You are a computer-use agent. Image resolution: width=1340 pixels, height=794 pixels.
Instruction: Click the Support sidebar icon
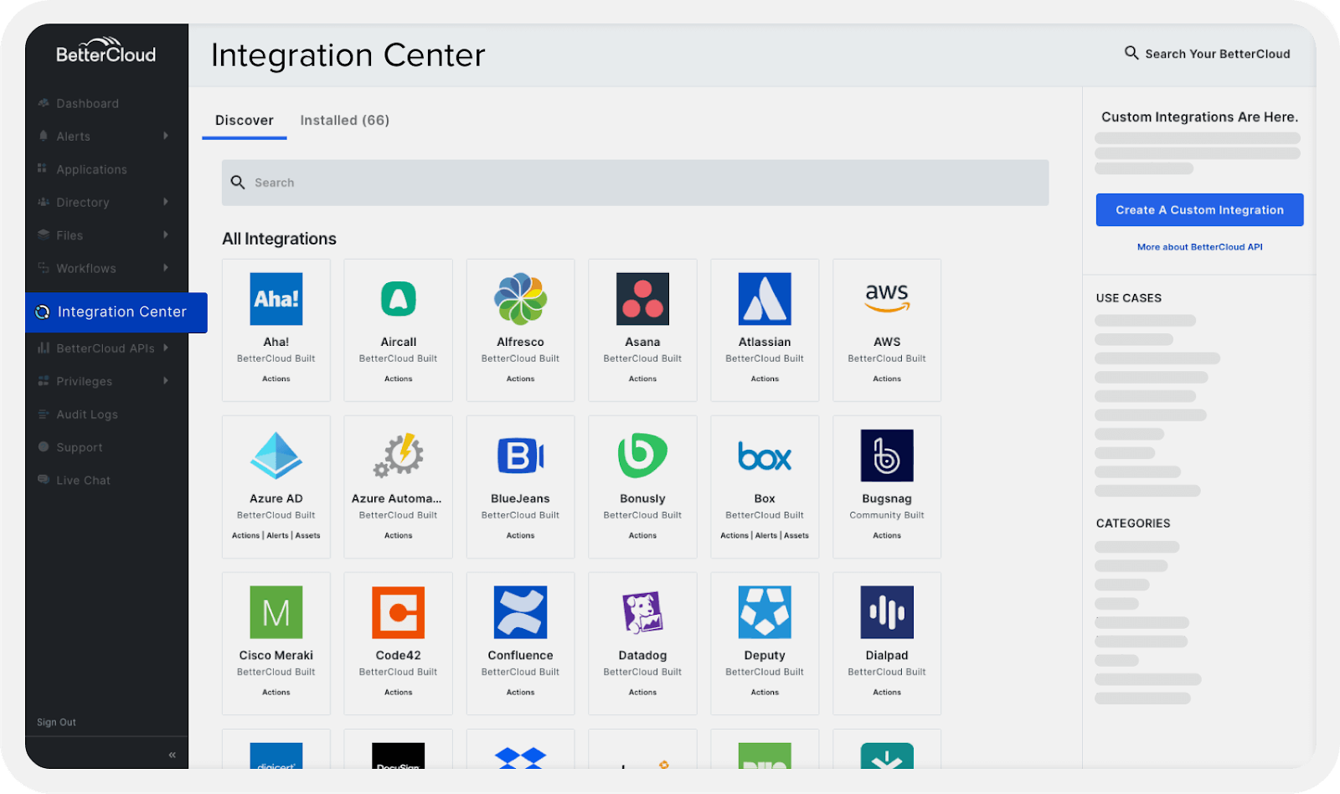click(44, 446)
